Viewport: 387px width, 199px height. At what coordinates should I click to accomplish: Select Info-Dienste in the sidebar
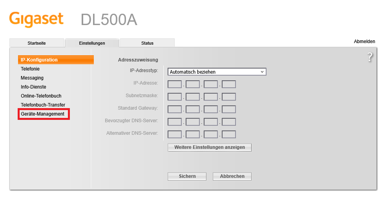pos(33,87)
